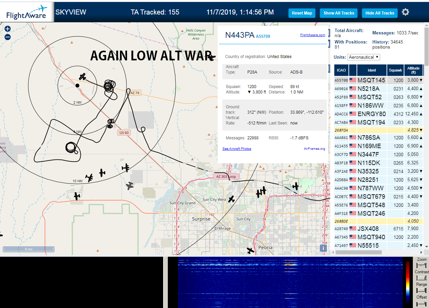
Task: Select the 268BDE row in the list
Action: [379, 221]
